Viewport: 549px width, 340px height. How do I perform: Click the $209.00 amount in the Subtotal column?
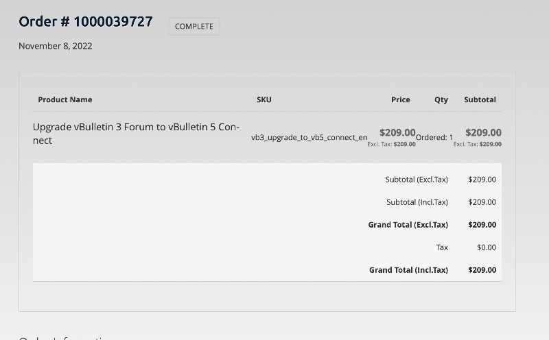[x=483, y=132]
